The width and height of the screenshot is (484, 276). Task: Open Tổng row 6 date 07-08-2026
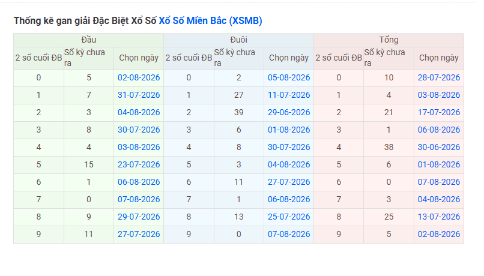(x=438, y=182)
